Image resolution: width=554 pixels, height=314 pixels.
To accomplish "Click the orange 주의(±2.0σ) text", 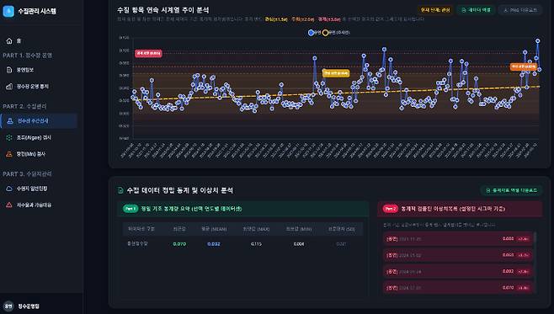I will pyautogui.click(x=303, y=19).
